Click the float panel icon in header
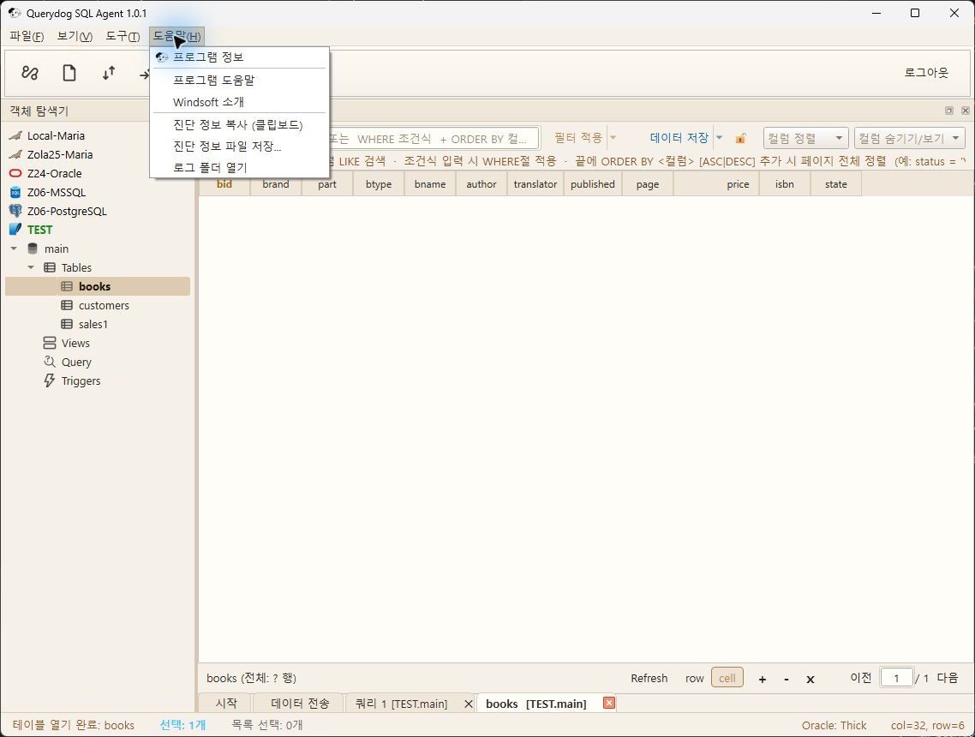 point(949,111)
